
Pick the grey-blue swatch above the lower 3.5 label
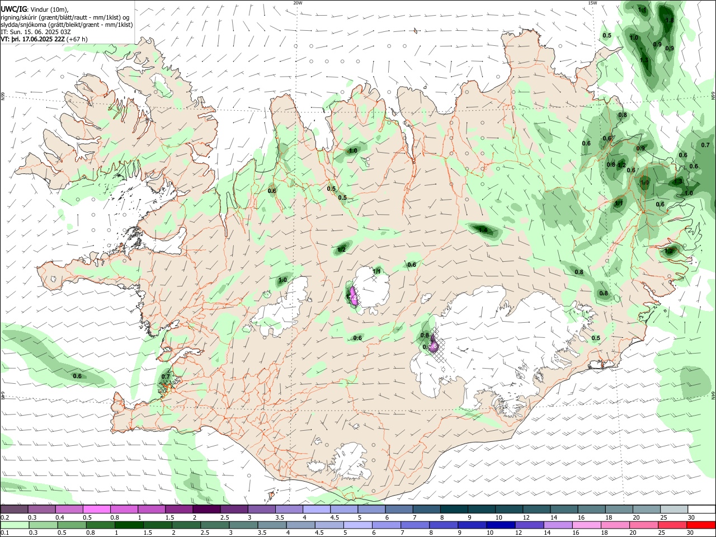[x=272, y=525]
